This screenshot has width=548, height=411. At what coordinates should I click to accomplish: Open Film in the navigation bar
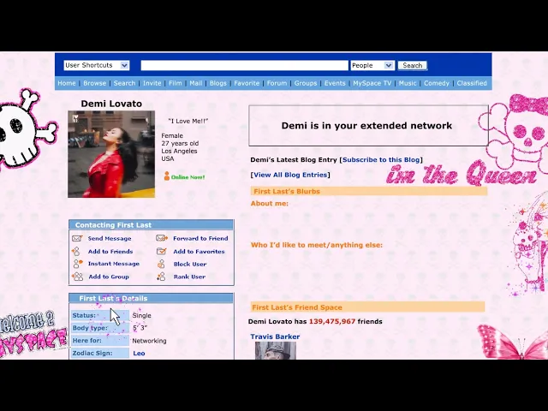tap(175, 83)
